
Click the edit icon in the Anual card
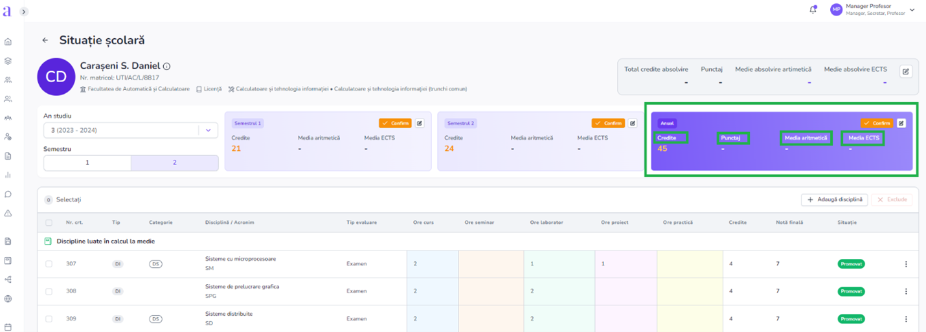pyautogui.click(x=901, y=123)
